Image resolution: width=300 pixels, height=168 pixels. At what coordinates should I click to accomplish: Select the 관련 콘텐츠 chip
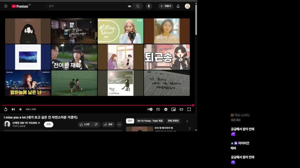(173, 121)
